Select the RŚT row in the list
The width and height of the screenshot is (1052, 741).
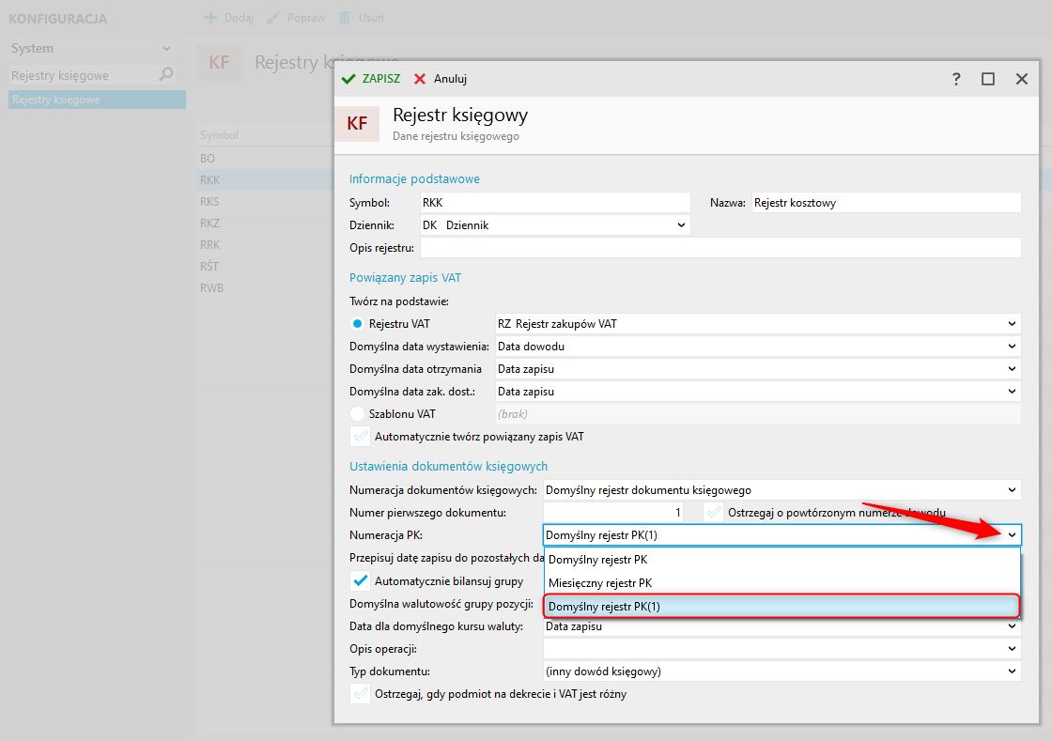[265, 266]
